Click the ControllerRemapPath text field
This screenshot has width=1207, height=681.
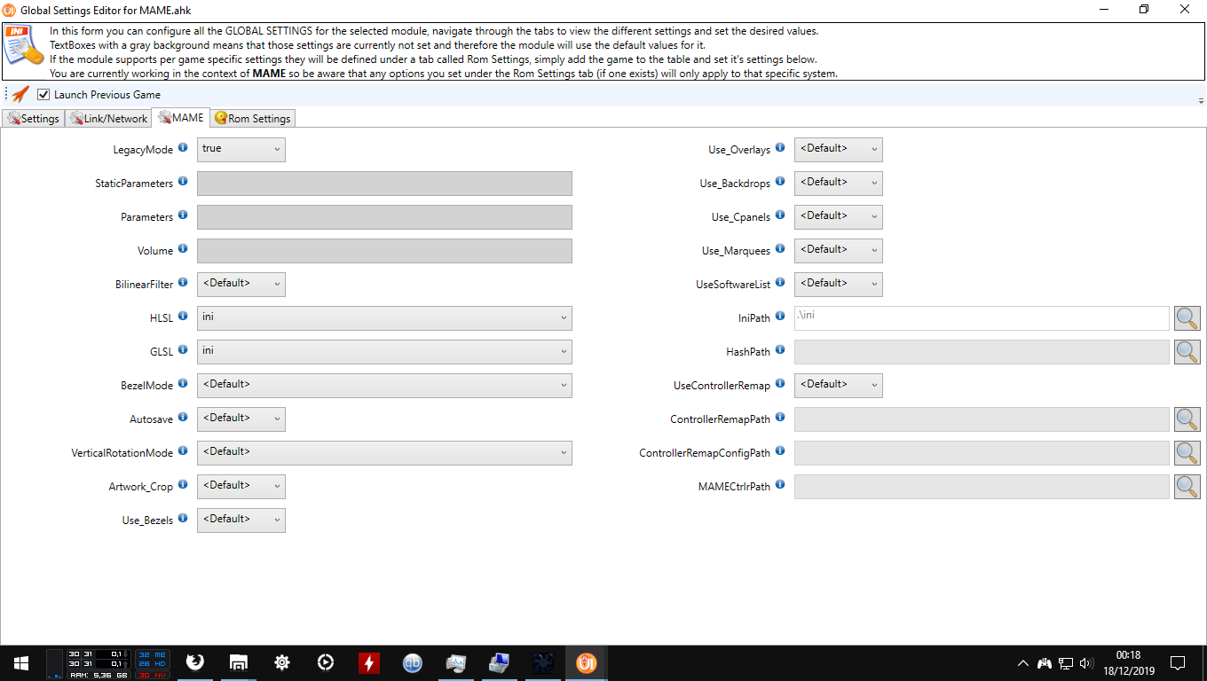tap(982, 419)
